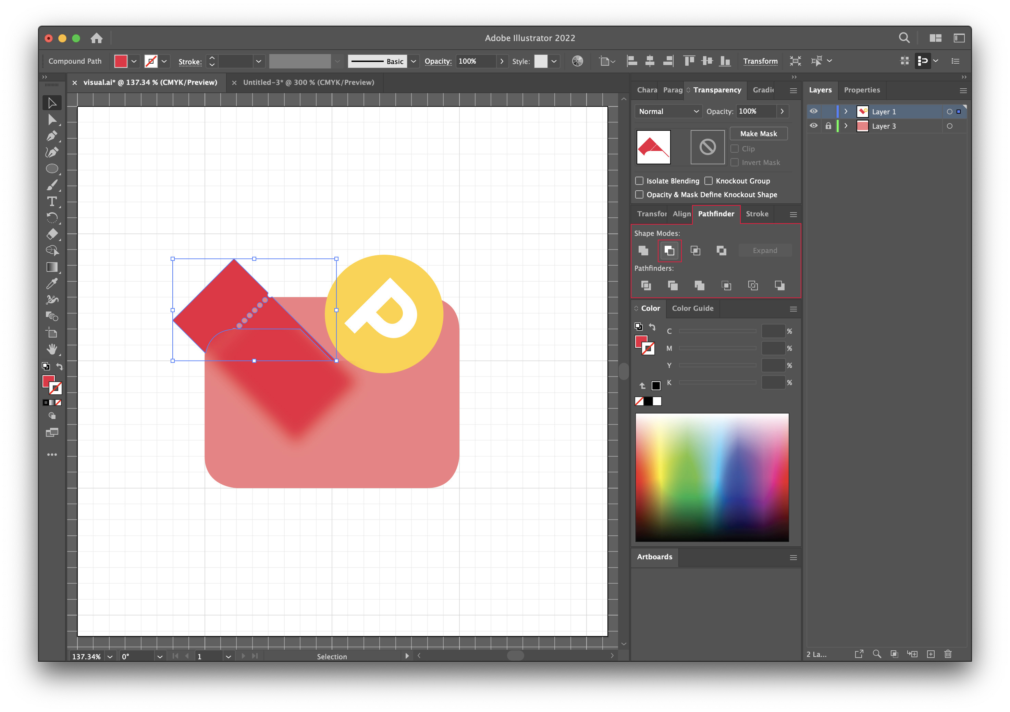The height and width of the screenshot is (712, 1010).
Task: Select the Eyedropper tool
Action: point(52,283)
